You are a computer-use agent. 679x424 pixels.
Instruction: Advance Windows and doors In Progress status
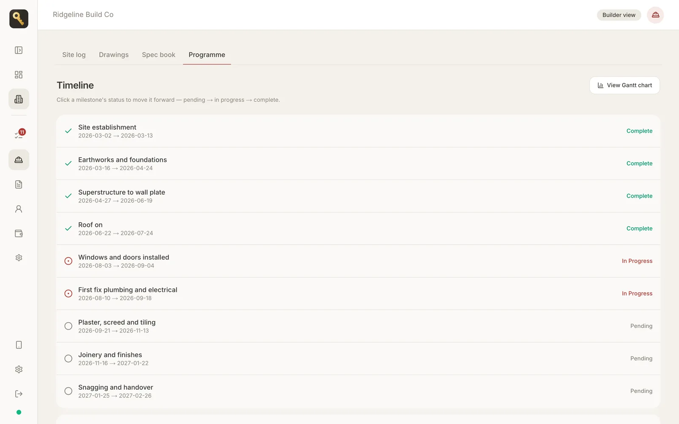coord(637,261)
